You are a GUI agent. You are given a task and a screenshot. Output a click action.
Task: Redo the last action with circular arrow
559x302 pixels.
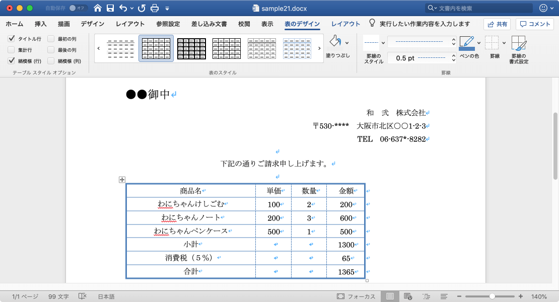click(142, 8)
